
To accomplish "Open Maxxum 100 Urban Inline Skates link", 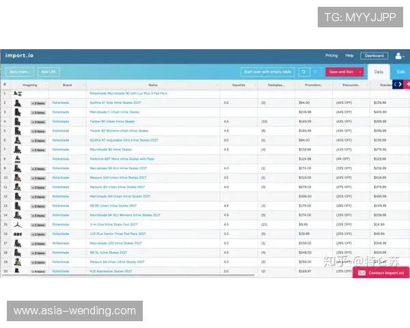I will [118, 178].
